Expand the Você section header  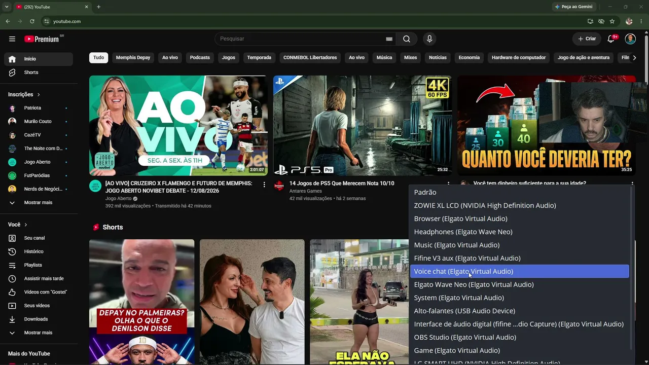(x=18, y=225)
